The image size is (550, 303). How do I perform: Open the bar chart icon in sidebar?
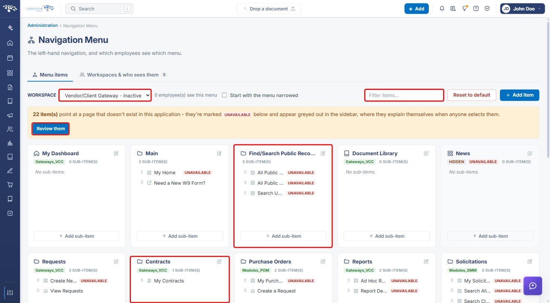10,143
